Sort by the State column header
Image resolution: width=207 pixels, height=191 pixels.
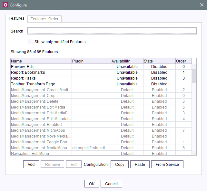159,61
